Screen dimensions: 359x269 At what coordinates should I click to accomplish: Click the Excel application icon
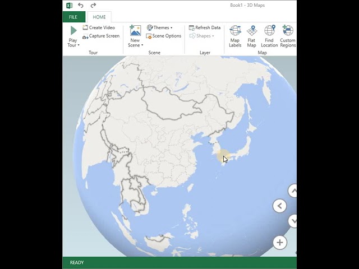click(x=69, y=5)
